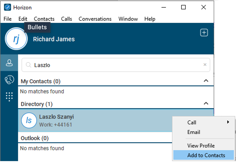Click the My Contacts (0) heading
The image size is (237, 163).
[41, 81]
